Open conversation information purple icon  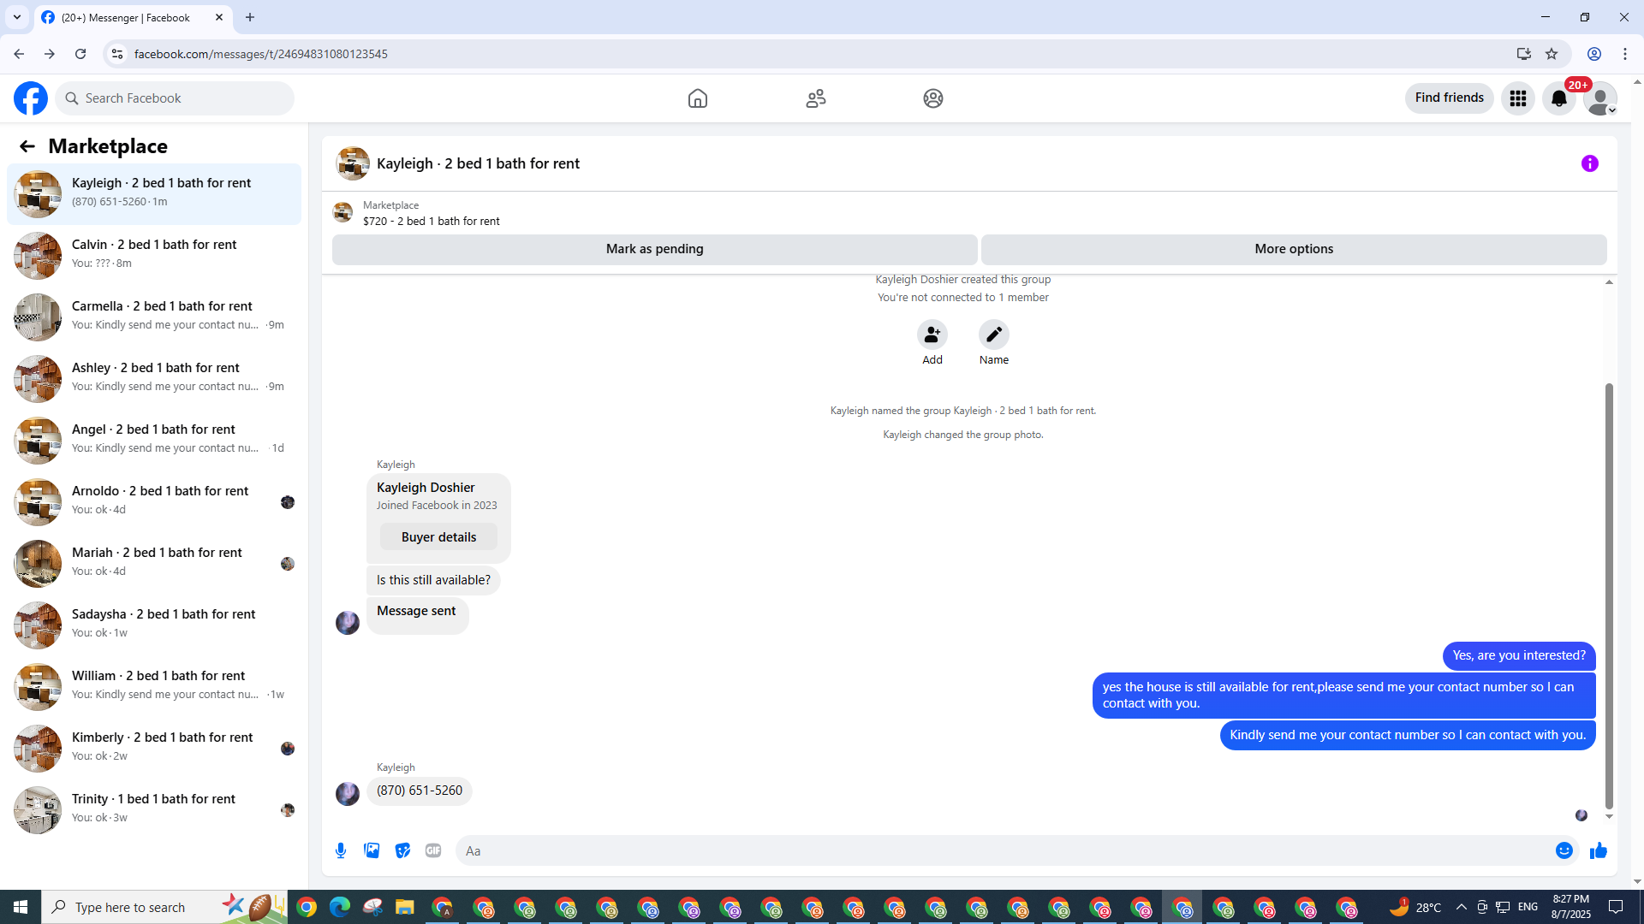(1590, 163)
